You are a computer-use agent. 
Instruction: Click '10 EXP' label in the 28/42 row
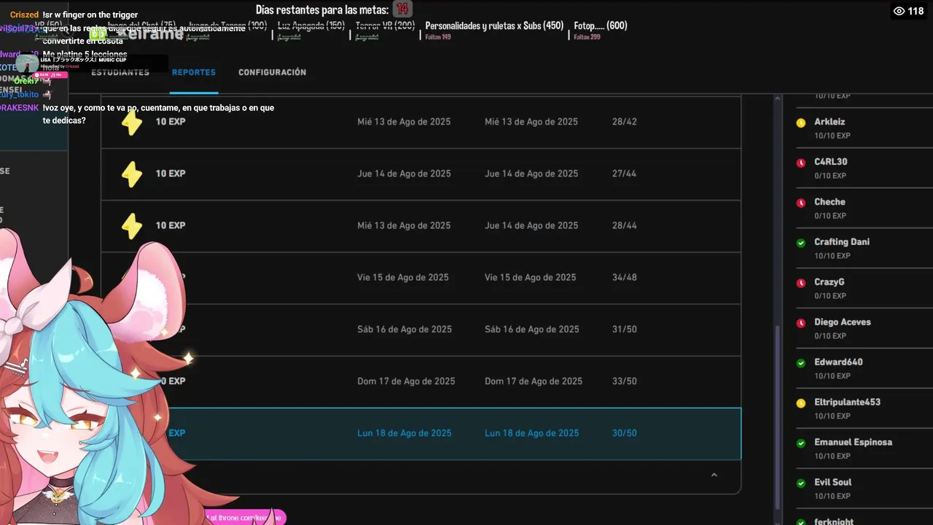171,122
